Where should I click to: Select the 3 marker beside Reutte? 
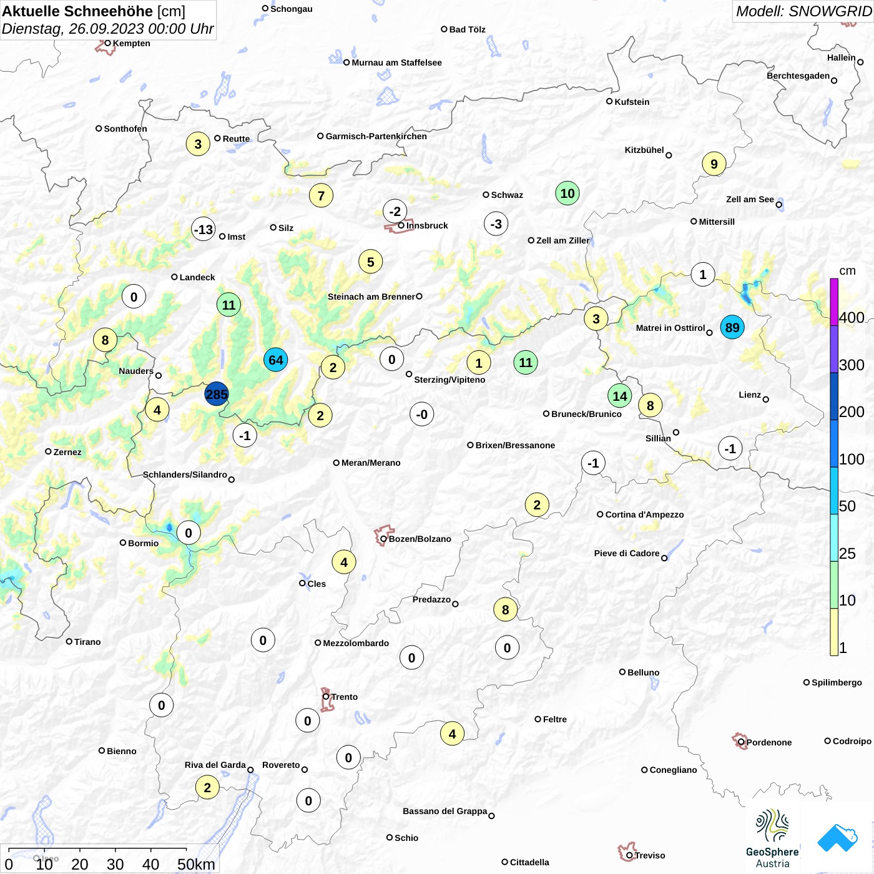(198, 144)
